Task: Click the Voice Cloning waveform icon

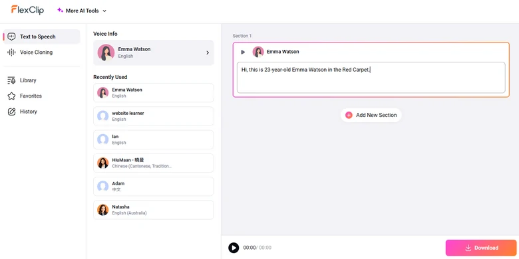Action: (11, 52)
